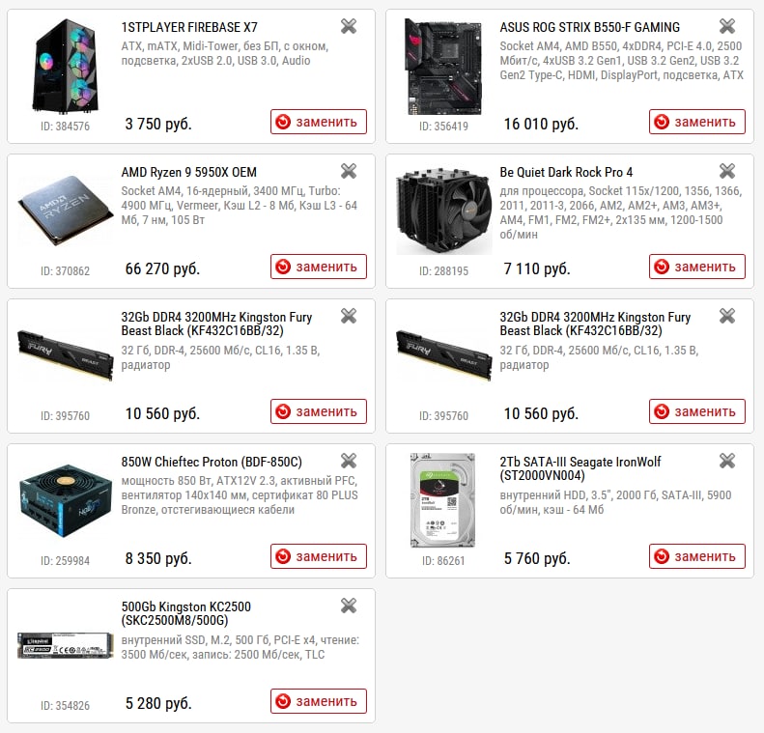This screenshot has height=733, width=764.
Task: Remove the Chieftec Proton power supply
Action: tap(349, 461)
